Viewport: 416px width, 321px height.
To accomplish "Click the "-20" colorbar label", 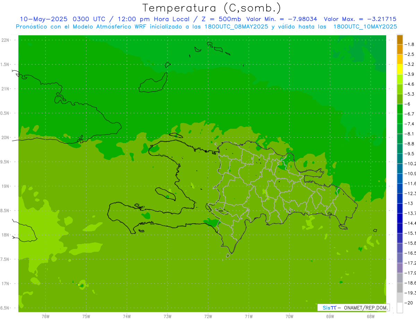I will pos(409,303).
